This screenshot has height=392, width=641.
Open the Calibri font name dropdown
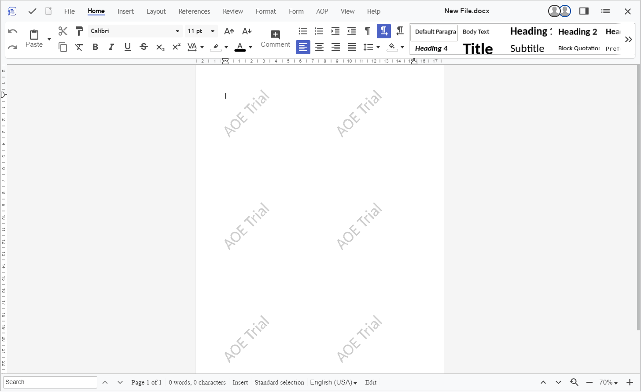177,31
